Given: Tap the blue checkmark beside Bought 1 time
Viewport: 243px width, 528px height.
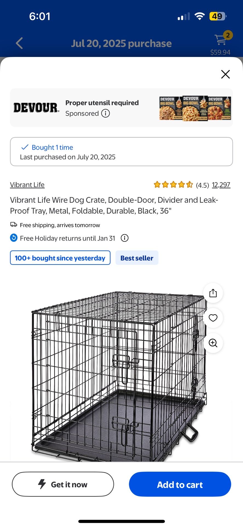Looking at the screenshot, I should point(25,147).
